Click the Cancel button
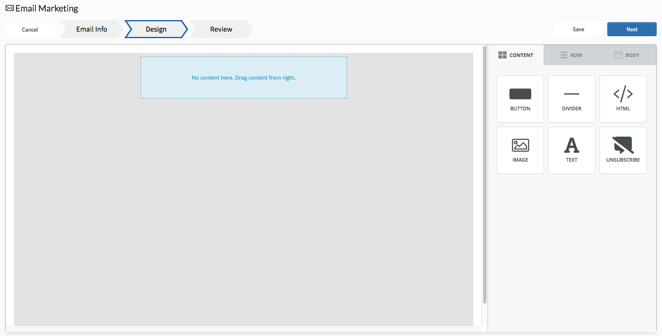The height and width of the screenshot is (336, 662). click(30, 30)
